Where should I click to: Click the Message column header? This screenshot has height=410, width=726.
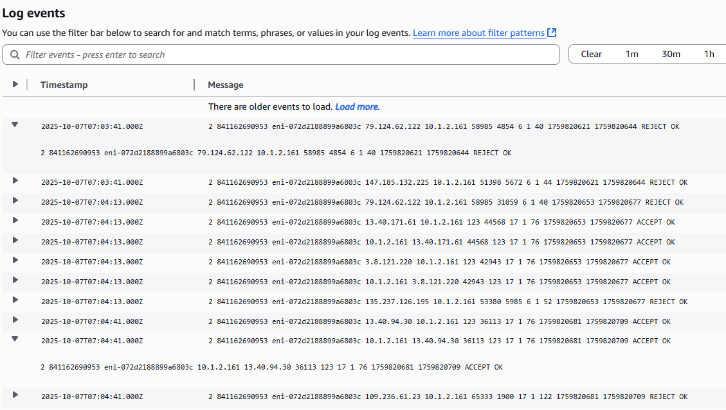click(x=226, y=85)
